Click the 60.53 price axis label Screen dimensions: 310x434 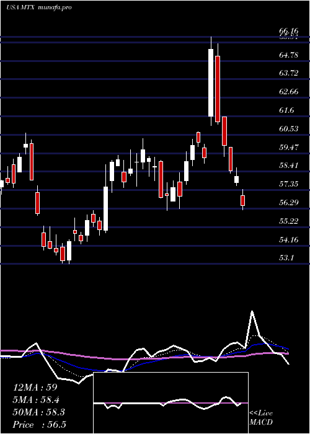289,129
